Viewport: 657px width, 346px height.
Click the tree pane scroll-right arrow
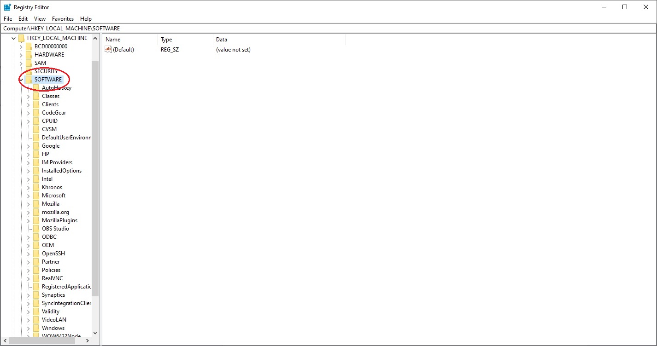click(88, 341)
